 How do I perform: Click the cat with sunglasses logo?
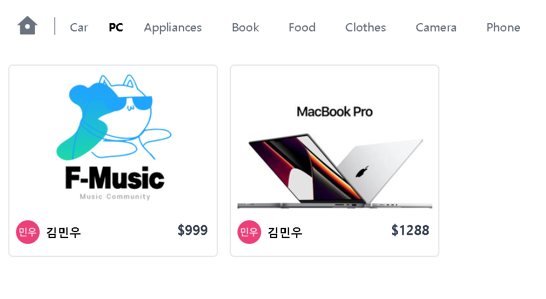[114, 117]
